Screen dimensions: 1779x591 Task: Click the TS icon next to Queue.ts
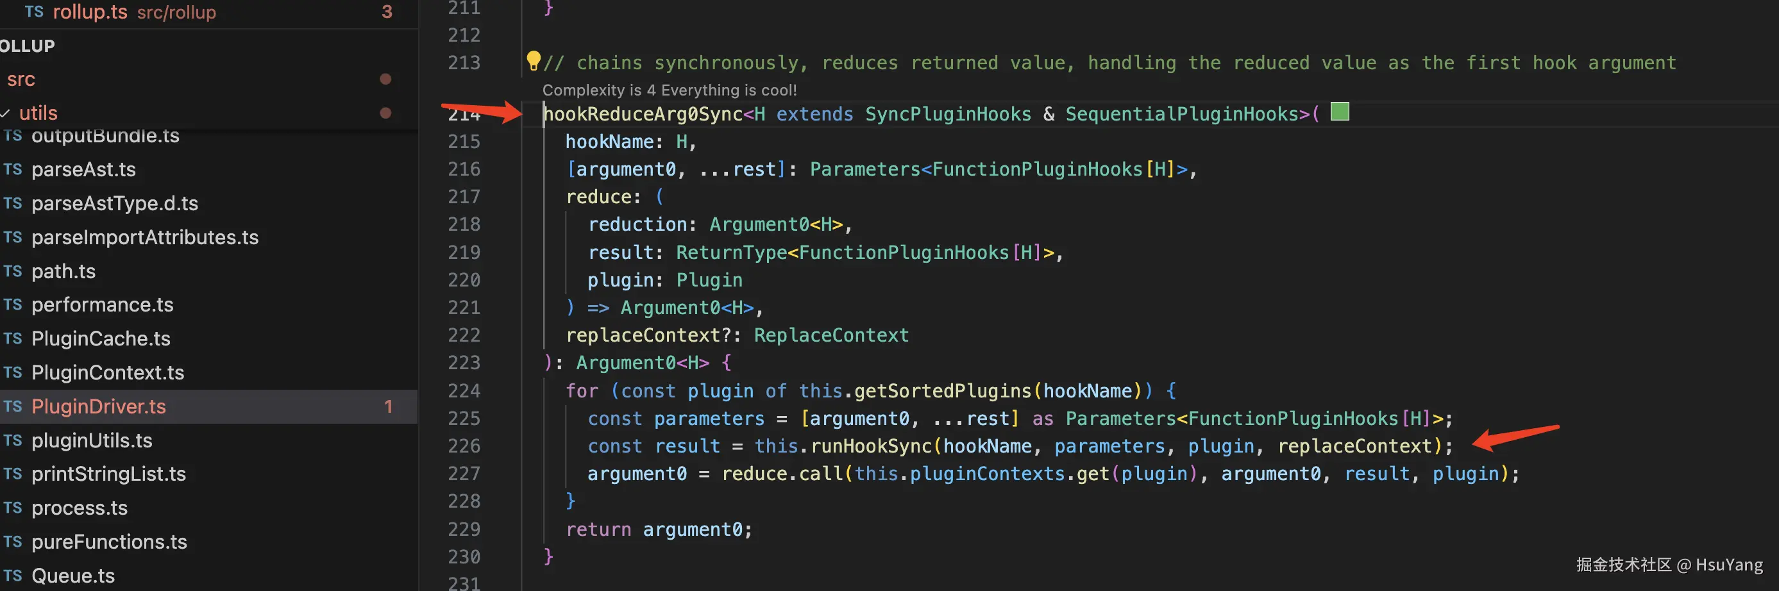pyautogui.click(x=12, y=575)
